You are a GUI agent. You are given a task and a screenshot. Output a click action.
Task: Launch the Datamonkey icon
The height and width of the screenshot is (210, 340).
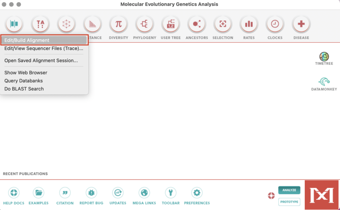coord(324,82)
